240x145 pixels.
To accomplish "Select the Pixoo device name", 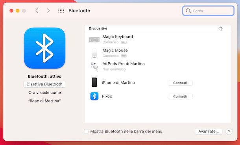I will click(107, 96).
